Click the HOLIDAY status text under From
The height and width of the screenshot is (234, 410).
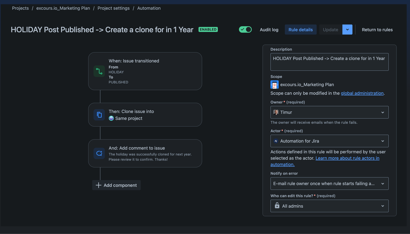pyautogui.click(x=116, y=72)
